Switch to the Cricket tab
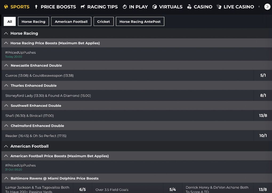 point(103,21)
